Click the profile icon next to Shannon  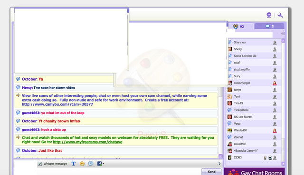click(275, 43)
